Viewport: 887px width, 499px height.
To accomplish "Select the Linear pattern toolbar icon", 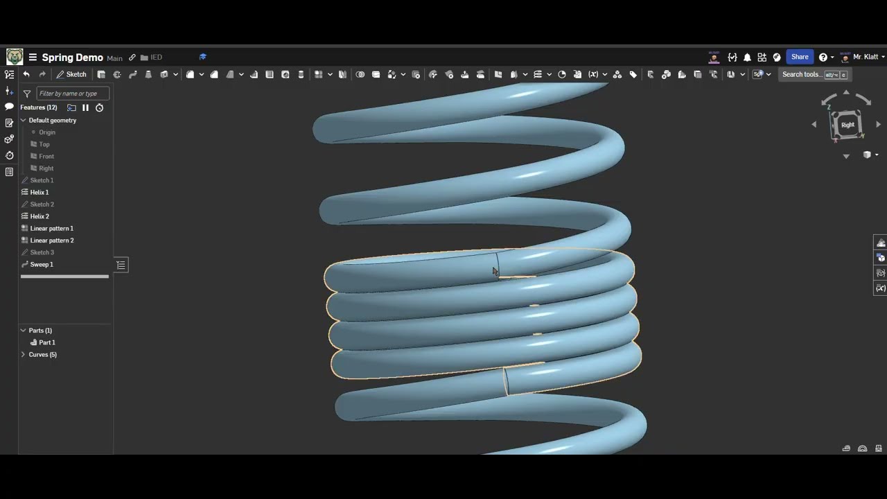I will 318,74.
